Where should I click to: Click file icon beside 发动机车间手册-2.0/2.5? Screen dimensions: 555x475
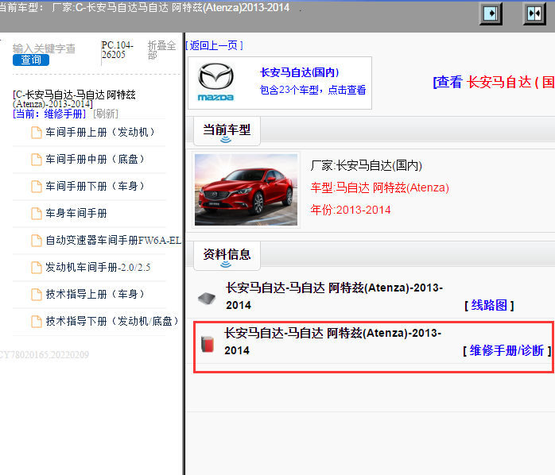coord(37,268)
